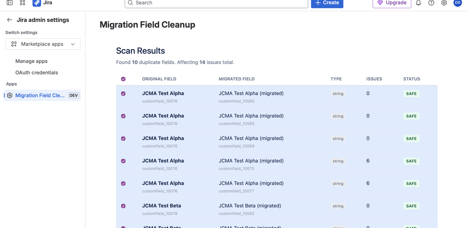Click inside the Search field
Image resolution: width=467 pixels, height=228 pixels.
click(x=216, y=3)
